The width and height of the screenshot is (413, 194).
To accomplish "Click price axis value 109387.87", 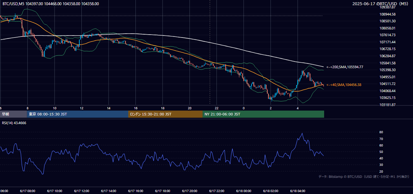I will pyautogui.click(x=388, y=7).
